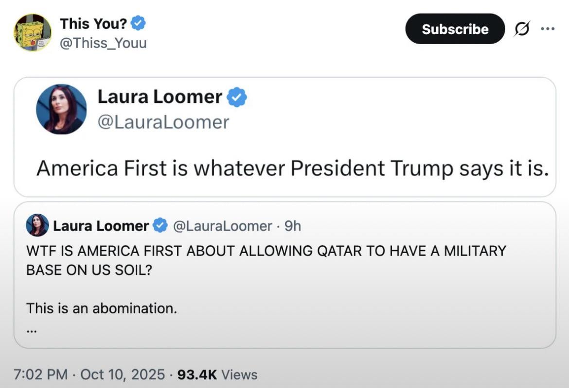Click the small Laura Loomer avatar in quoted post
569x388 pixels.
[37, 226]
